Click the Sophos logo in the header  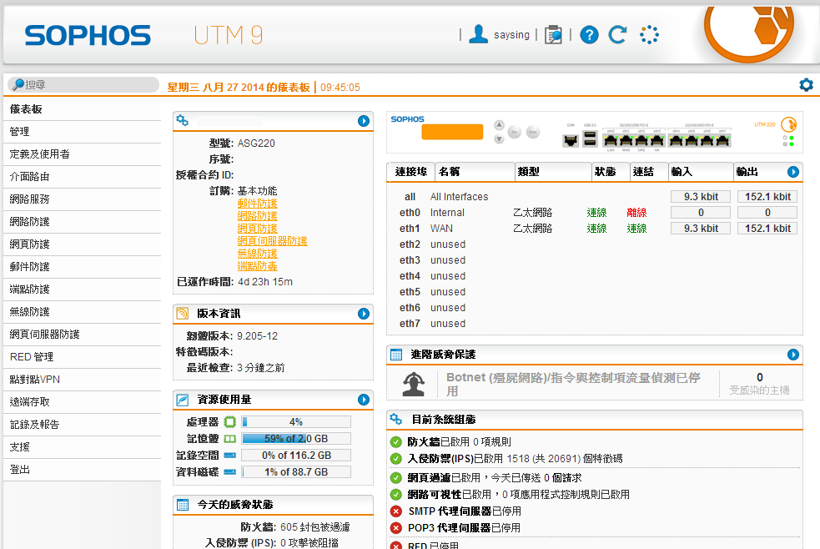pyautogui.click(x=88, y=35)
